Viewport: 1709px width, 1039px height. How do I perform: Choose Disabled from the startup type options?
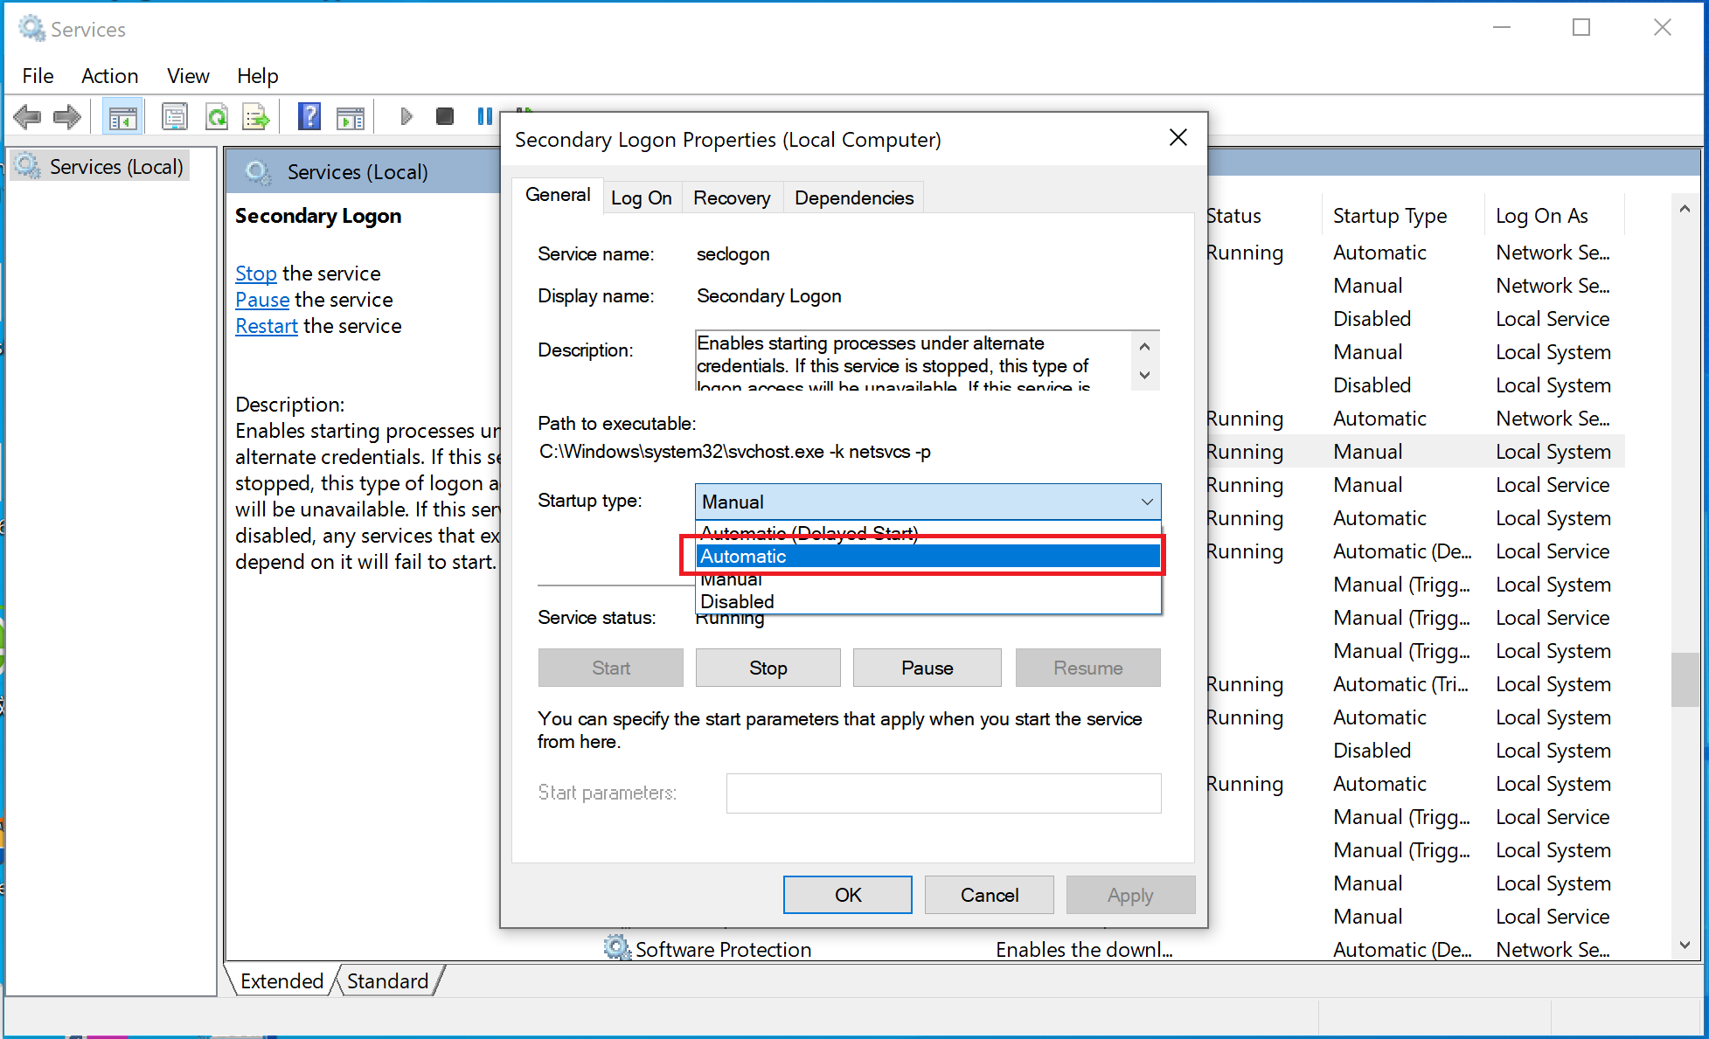736,601
